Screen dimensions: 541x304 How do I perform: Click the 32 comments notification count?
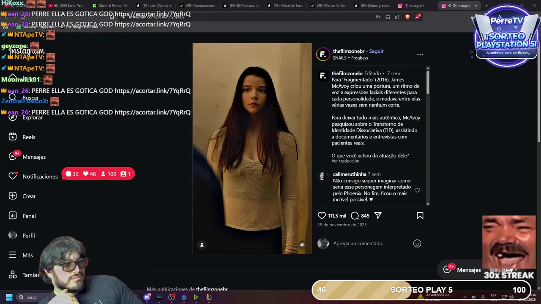(x=72, y=174)
